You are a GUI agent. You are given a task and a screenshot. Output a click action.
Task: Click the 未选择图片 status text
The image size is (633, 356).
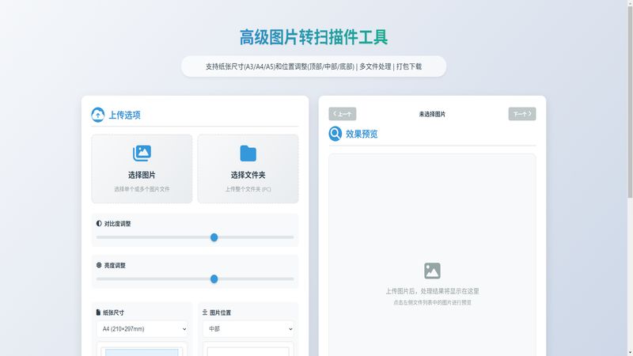point(432,114)
